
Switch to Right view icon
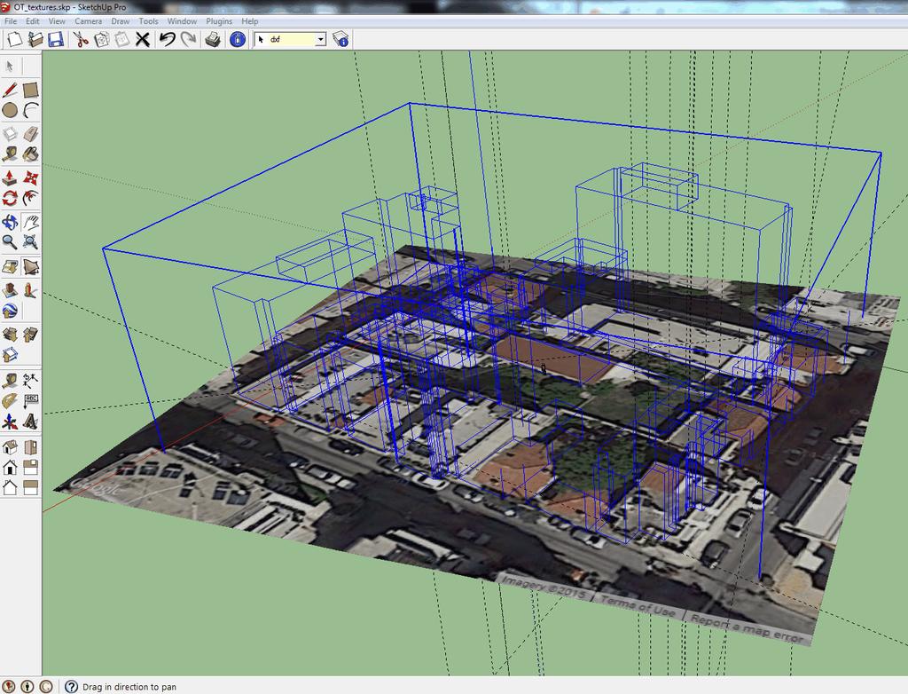click(x=30, y=468)
